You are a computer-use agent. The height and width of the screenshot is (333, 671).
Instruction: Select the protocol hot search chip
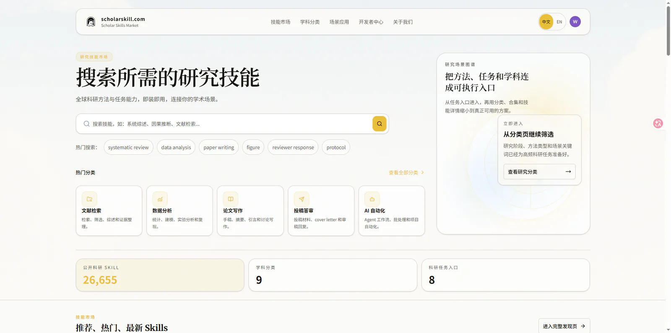click(336, 147)
